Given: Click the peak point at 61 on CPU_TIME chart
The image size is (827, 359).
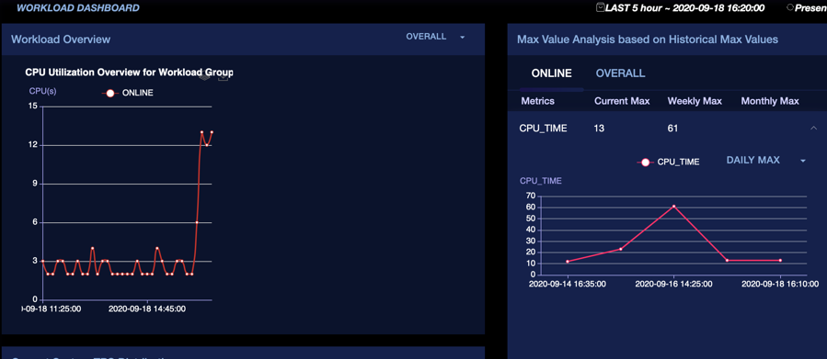Looking at the screenshot, I should click(673, 207).
